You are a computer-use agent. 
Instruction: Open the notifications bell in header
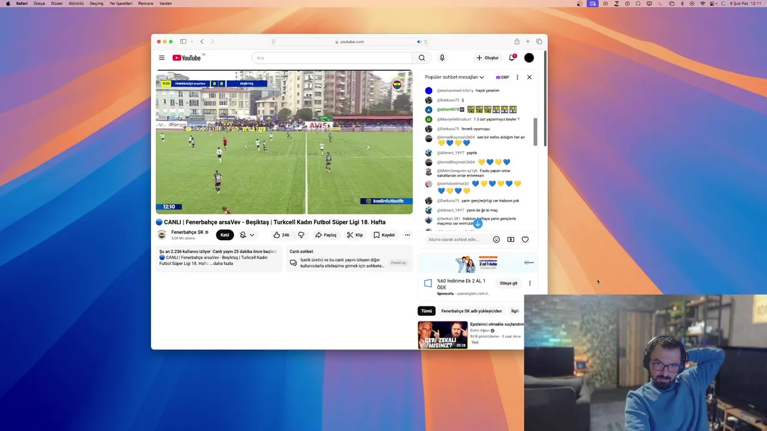[x=512, y=57]
